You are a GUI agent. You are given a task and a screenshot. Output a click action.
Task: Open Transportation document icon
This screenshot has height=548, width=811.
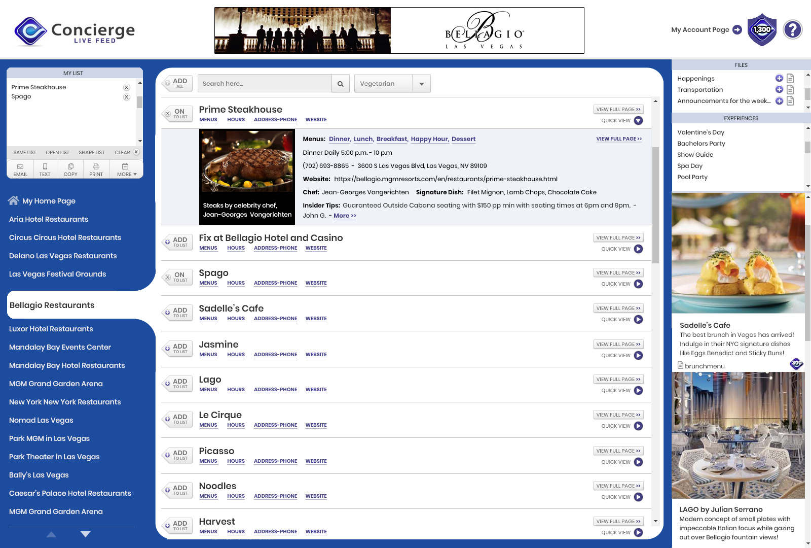(790, 89)
